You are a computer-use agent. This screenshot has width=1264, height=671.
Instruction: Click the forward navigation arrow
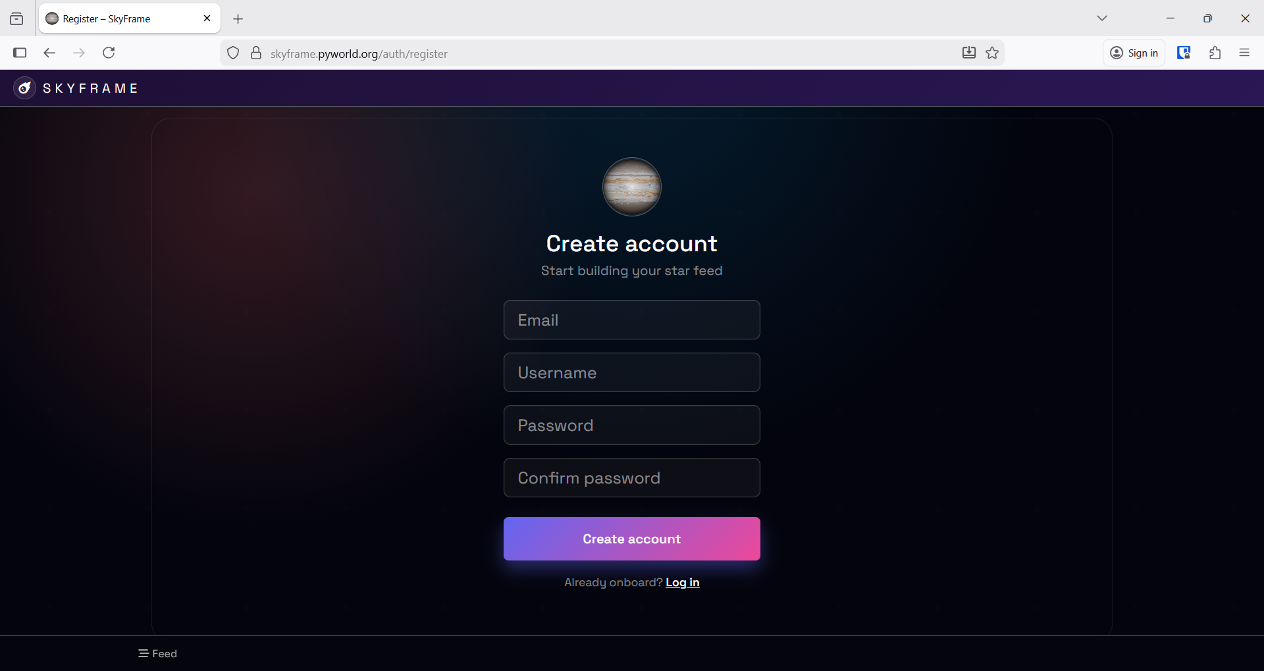tap(79, 53)
